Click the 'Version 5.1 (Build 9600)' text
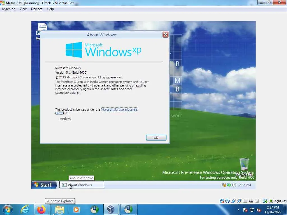287x215 pixels. point(71,73)
